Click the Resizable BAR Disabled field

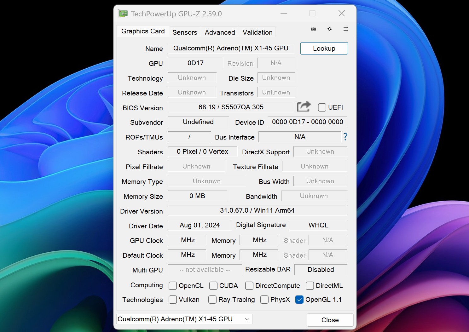tap(321, 270)
